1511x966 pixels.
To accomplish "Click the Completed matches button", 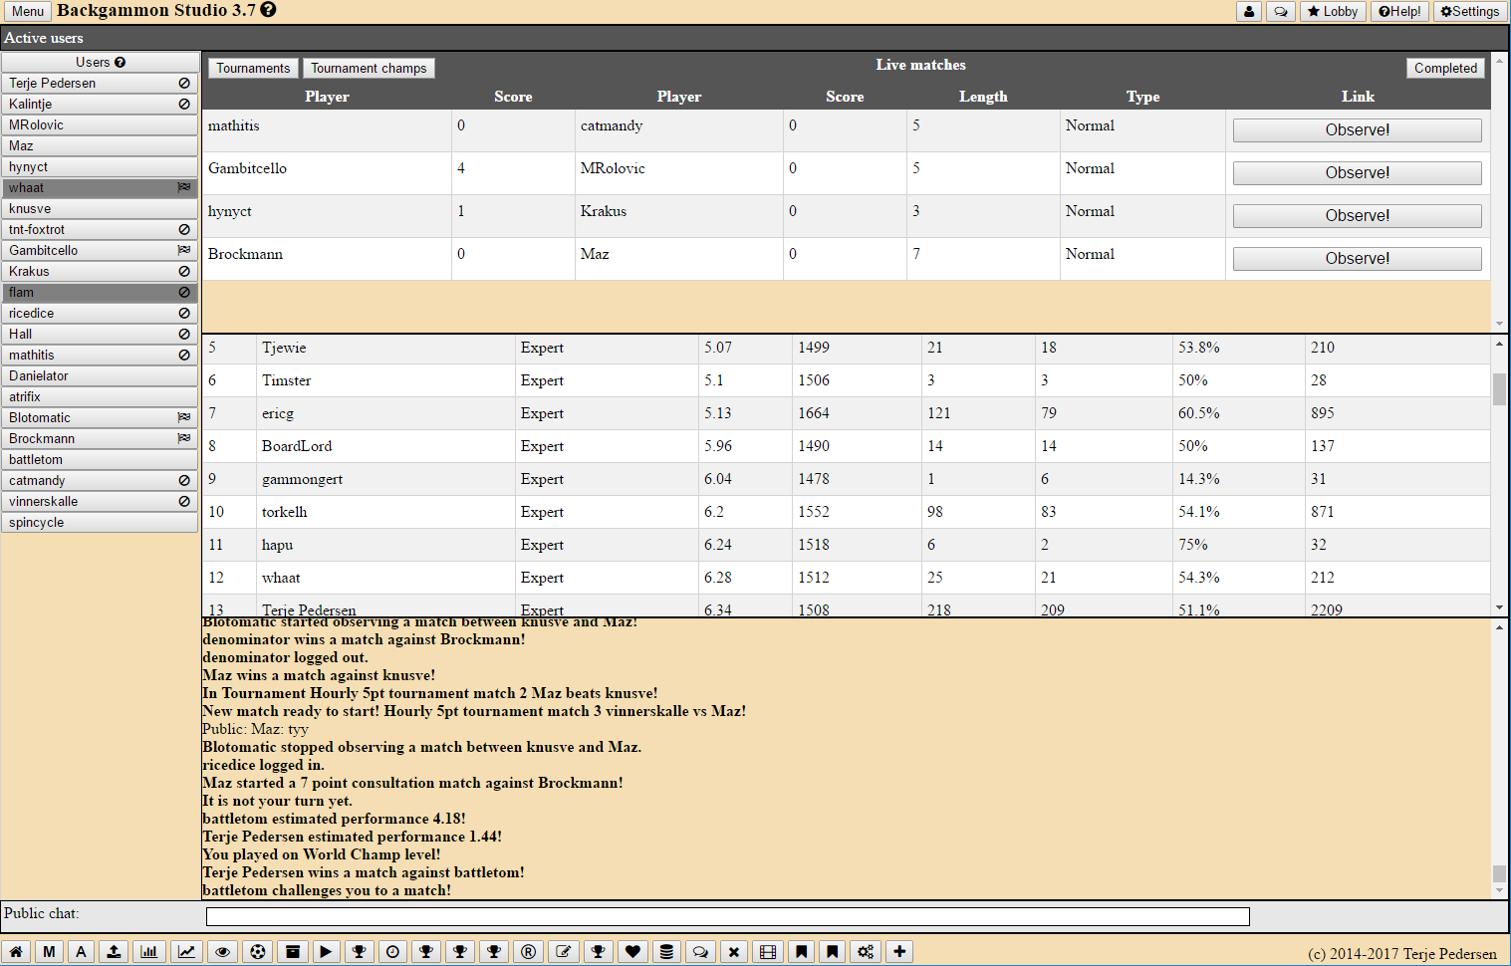I will click(1445, 69).
